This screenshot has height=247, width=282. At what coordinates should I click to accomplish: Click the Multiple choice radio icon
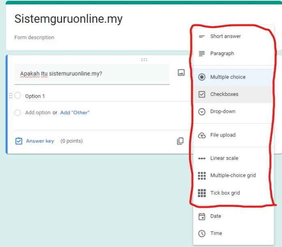click(202, 77)
